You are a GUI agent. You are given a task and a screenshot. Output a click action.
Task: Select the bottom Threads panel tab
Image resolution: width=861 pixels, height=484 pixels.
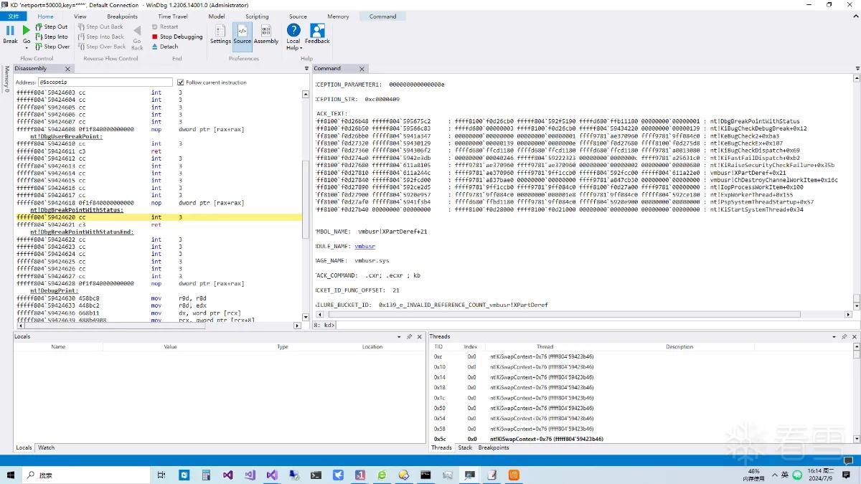tap(441, 447)
